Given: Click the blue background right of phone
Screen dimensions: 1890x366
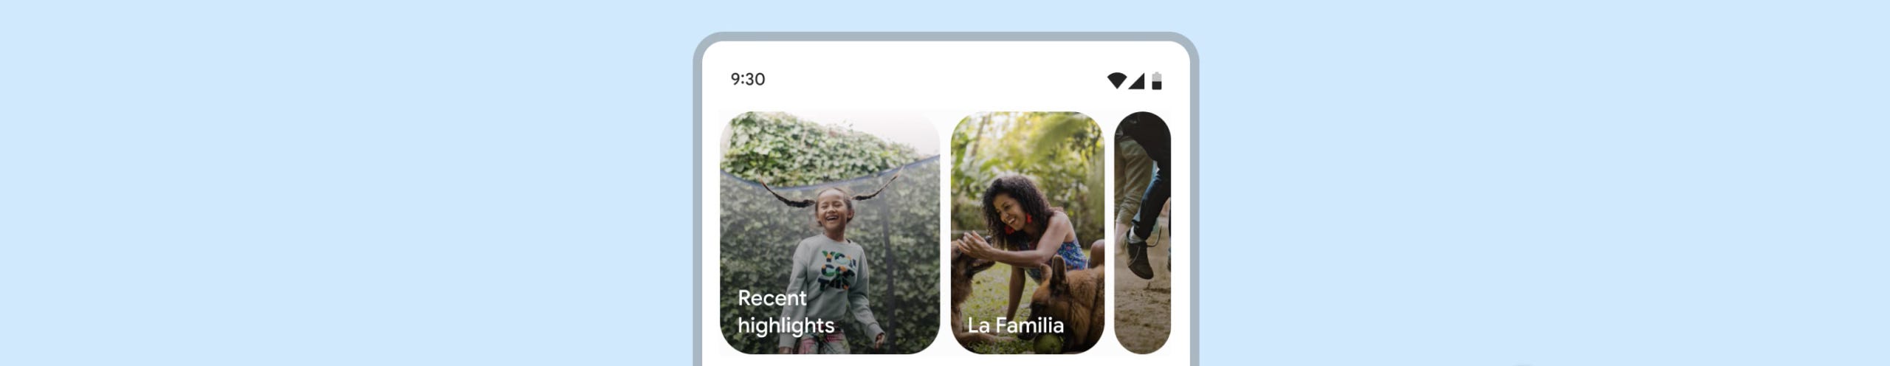Looking at the screenshot, I should pyautogui.click(x=1543, y=183).
